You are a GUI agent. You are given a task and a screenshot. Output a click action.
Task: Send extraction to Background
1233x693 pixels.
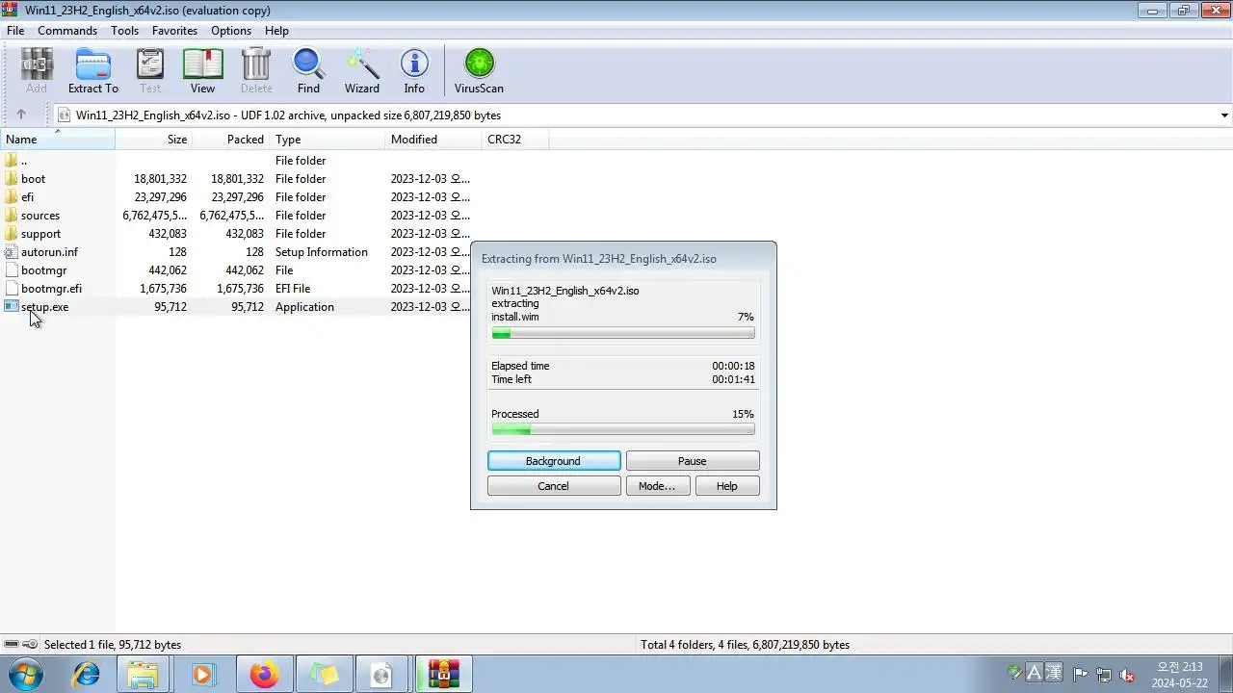(x=554, y=461)
